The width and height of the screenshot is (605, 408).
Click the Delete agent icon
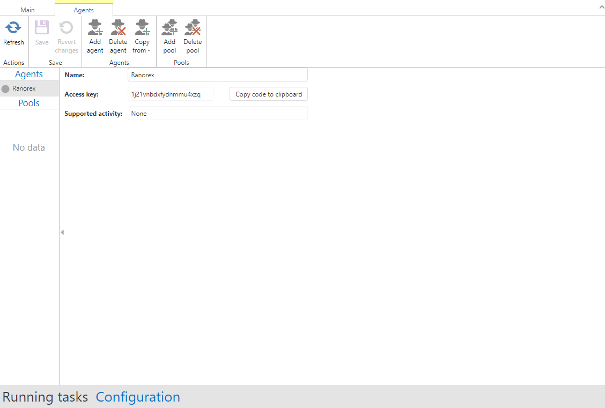point(118,28)
